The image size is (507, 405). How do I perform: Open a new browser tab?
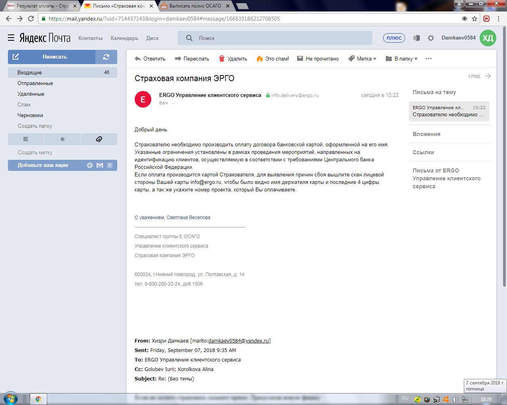[242, 6]
